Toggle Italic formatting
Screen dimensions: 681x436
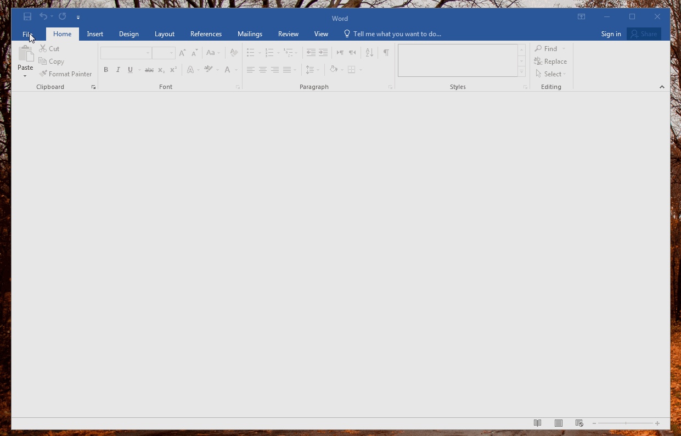tap(118, 70)
